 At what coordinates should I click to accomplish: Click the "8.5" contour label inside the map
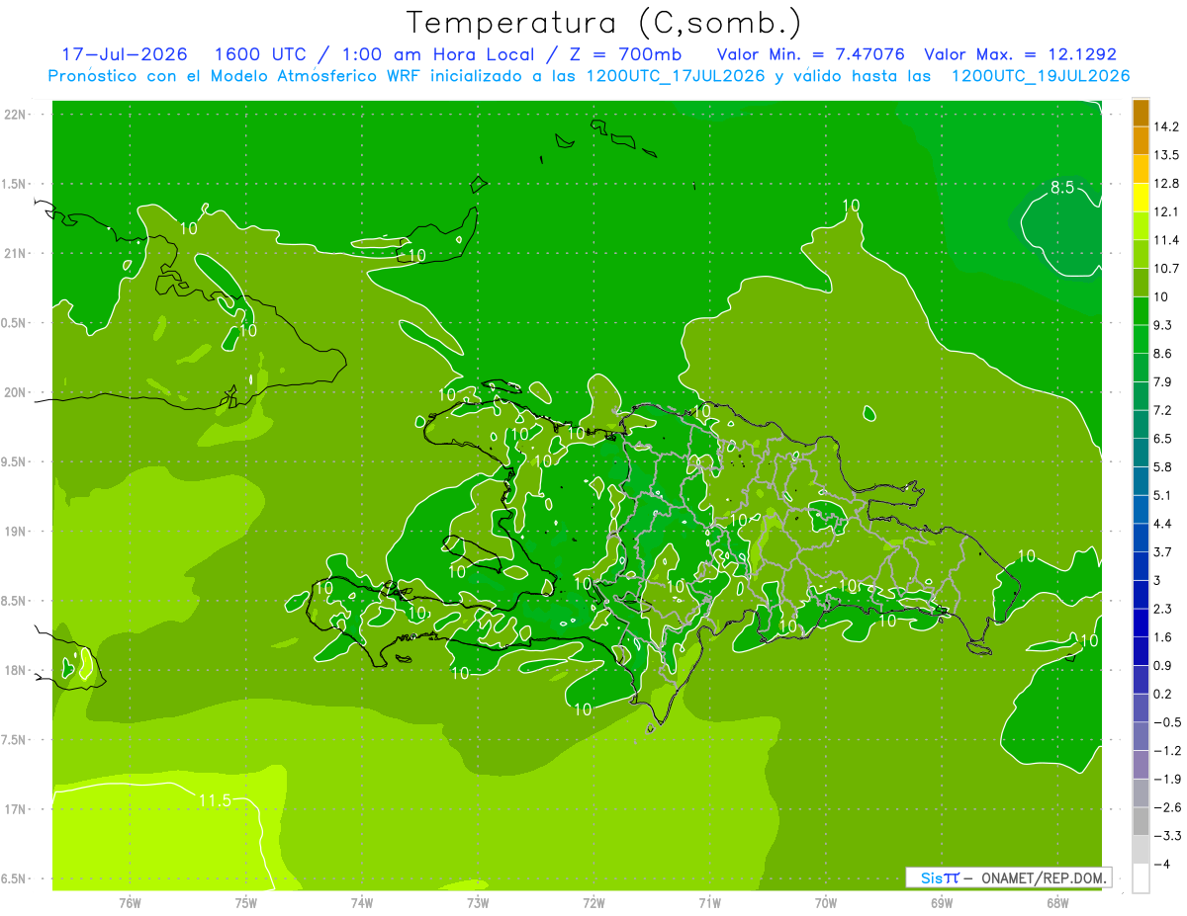(1062, 188)
